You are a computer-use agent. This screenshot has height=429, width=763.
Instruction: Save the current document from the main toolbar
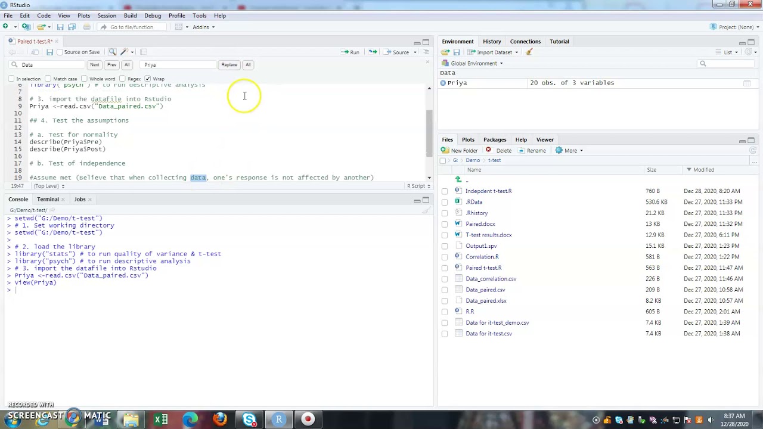click(x=60, y=27)
